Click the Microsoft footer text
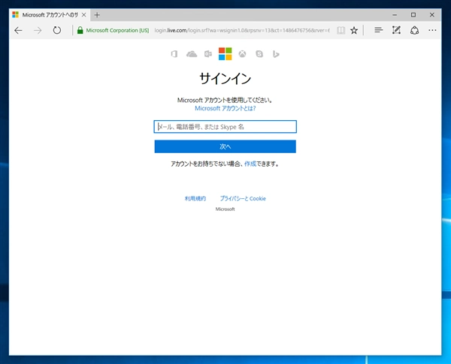 (225, 209)
